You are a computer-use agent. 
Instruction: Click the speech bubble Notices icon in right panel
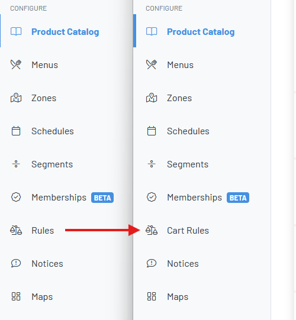click(152, 263)
